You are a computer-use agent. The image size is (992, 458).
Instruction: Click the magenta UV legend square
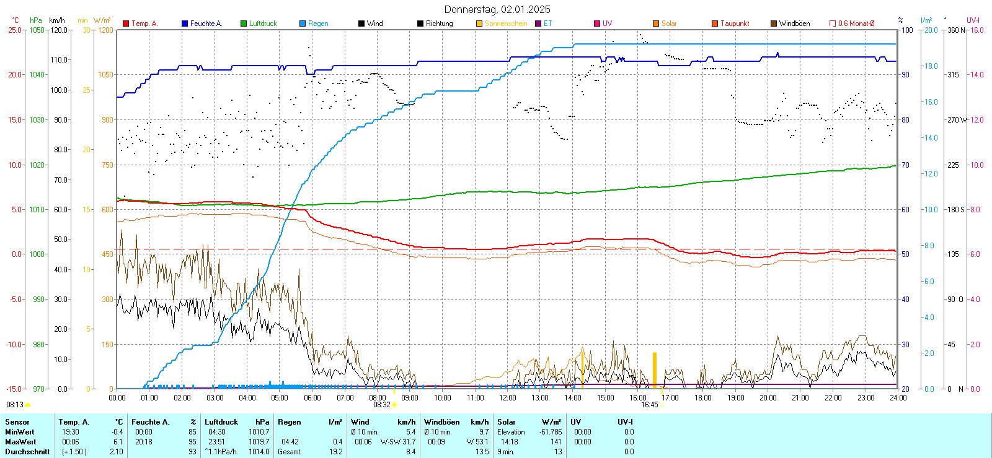597,24
